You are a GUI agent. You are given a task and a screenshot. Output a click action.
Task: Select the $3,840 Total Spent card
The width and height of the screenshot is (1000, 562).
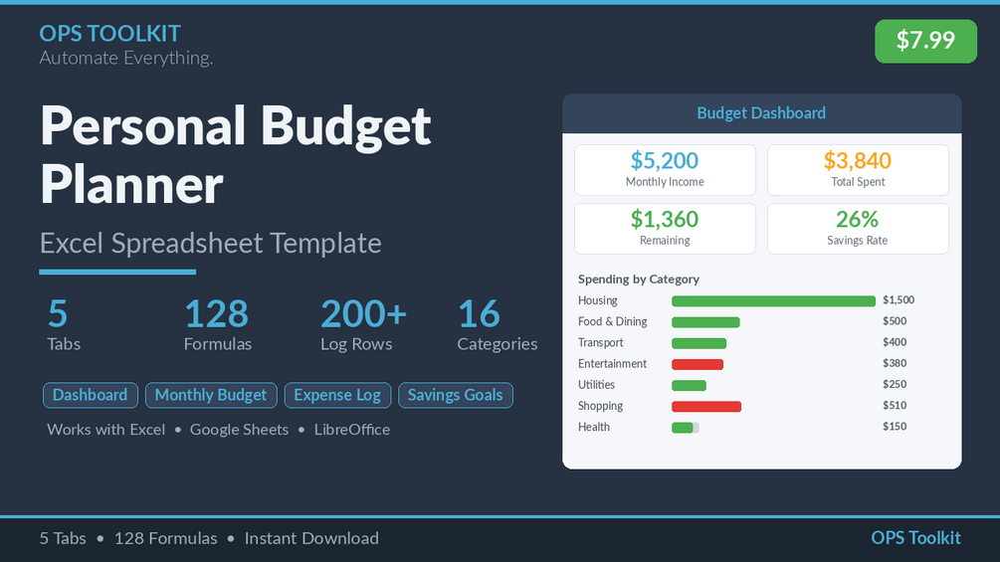click(858, 169)
